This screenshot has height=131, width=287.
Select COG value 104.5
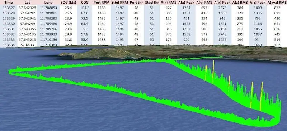point(85,8)
